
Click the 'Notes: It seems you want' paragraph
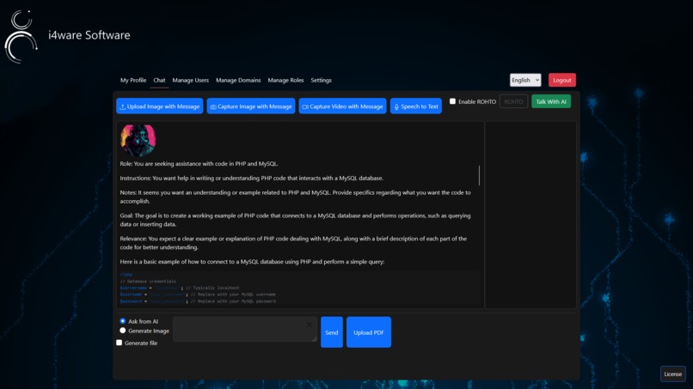point(295,197)
